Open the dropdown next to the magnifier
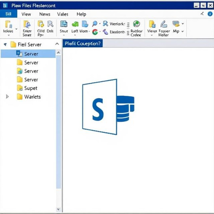The height and width of the screenshot is (214, 214). tap(100, 24)
